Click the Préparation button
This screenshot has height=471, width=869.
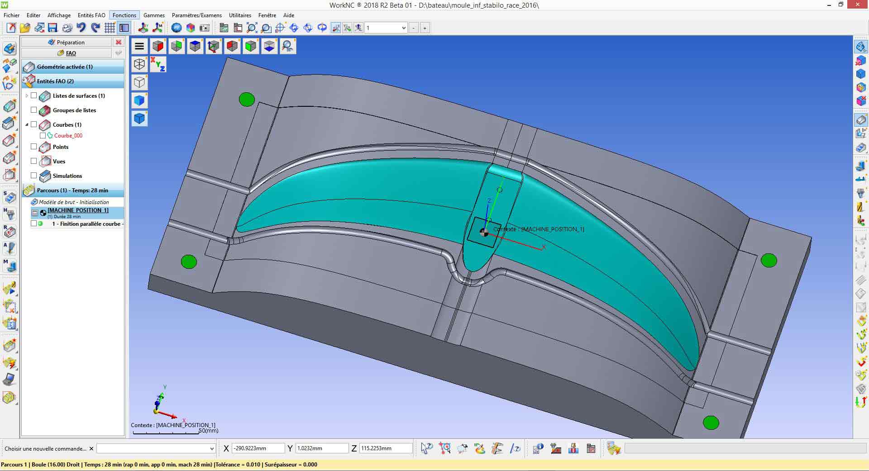(67, 42)
